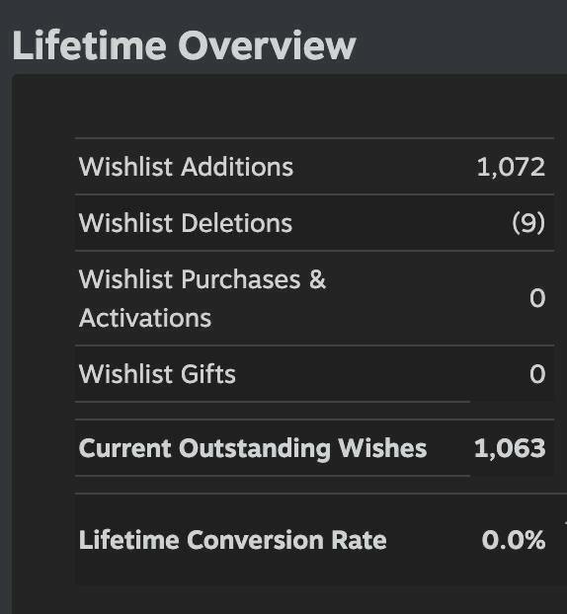Select Lifetime Conversion Rate label
The width and height of the screenshot is (567, 614).
(x=233, y=540)
